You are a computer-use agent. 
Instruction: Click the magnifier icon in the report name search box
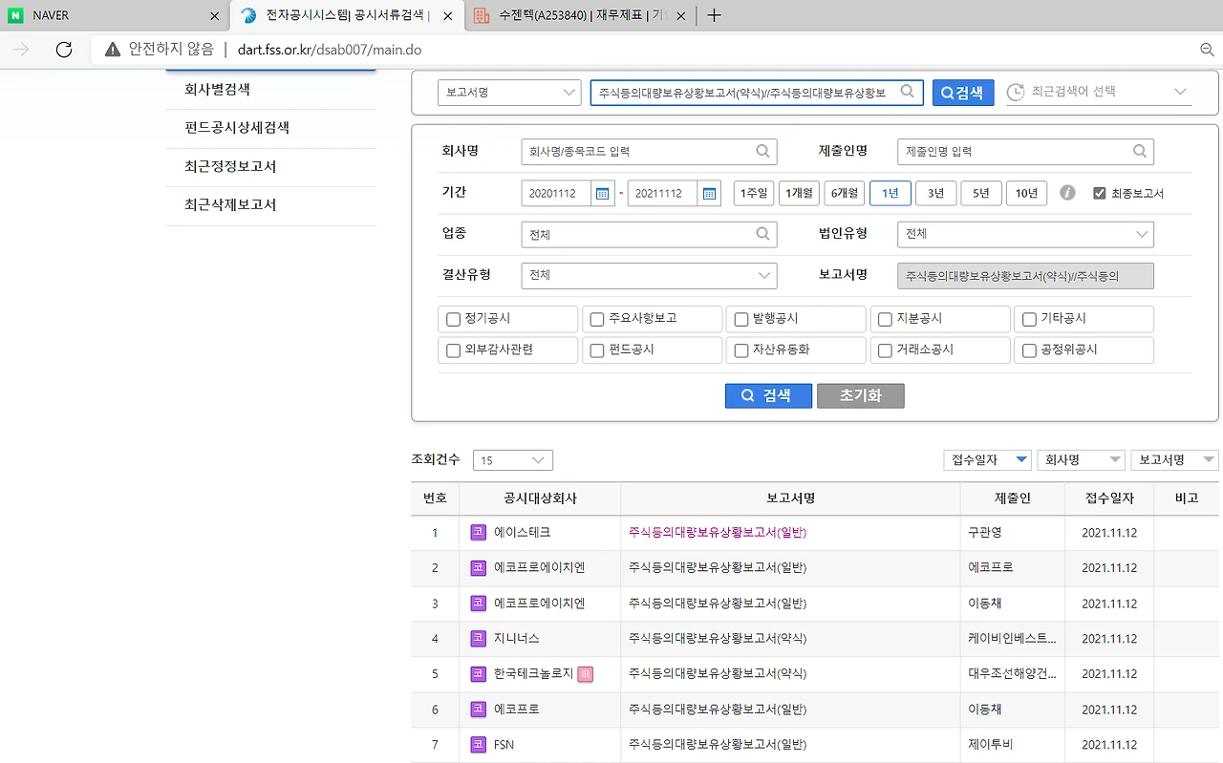pos(908,92)
